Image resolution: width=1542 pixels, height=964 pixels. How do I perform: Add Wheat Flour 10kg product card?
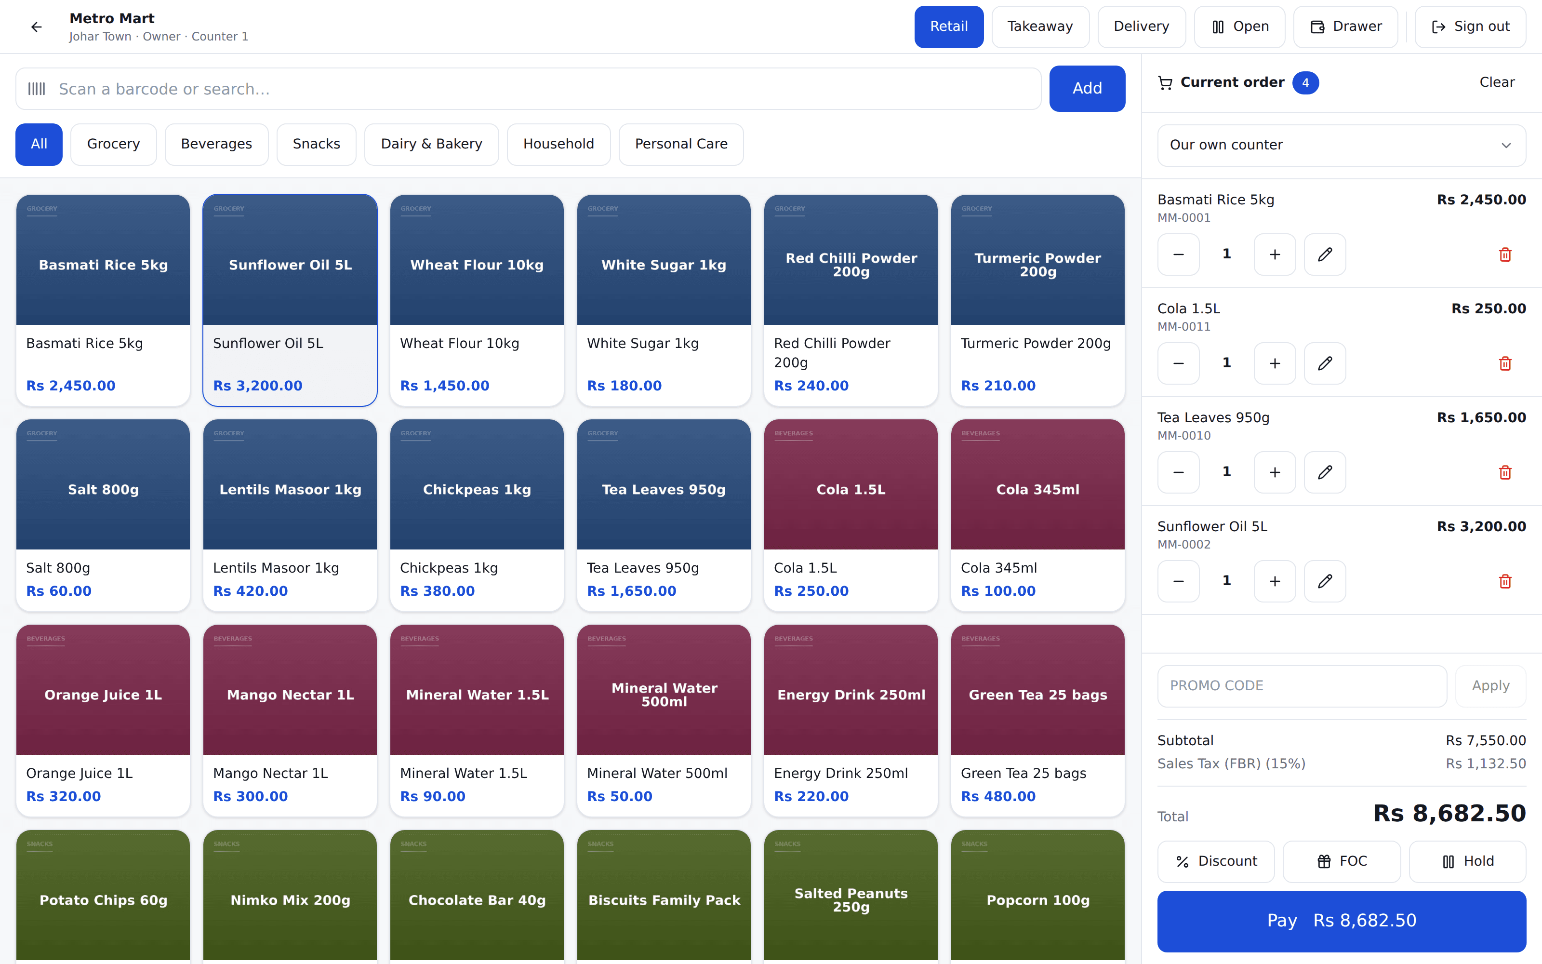477,300
